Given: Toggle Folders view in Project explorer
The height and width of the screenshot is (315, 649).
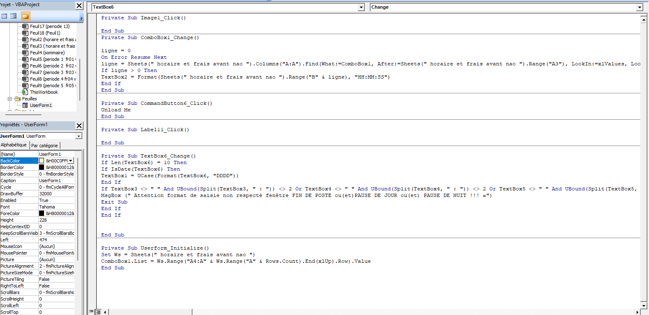Looking at the screenshot, I should 25,16.
